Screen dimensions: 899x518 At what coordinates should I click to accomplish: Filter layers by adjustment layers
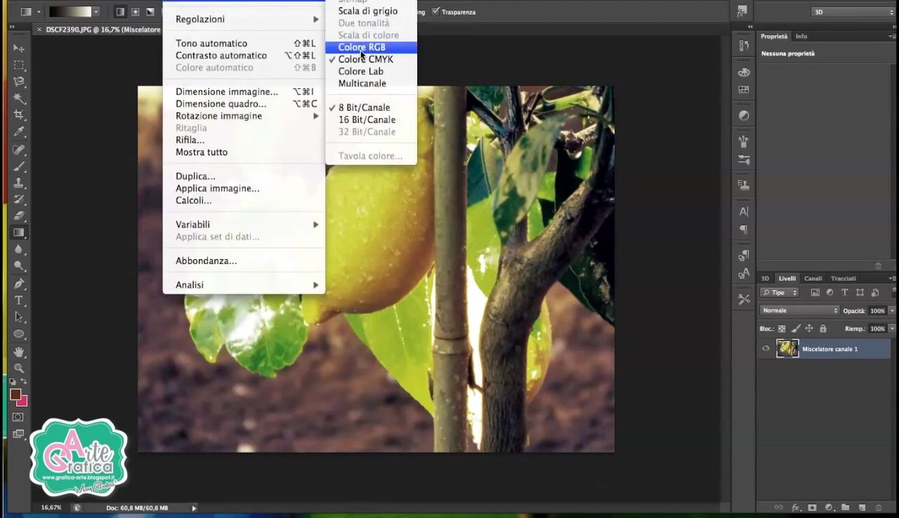[x=829, y=293]
